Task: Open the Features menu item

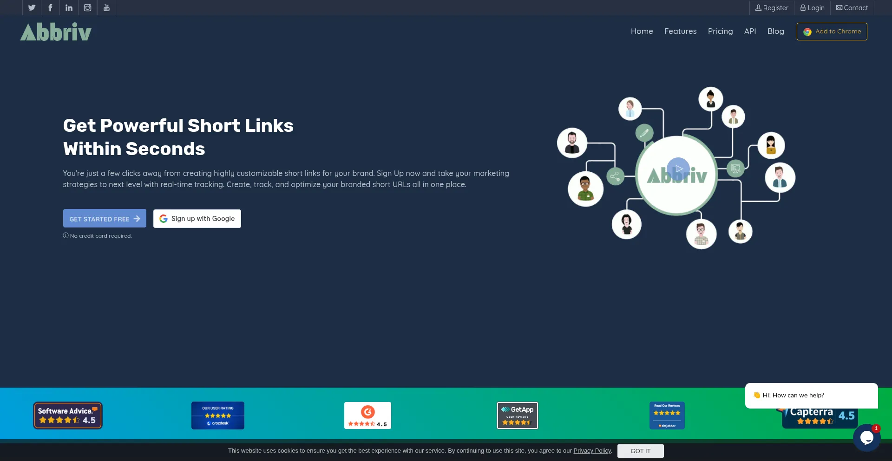Action: click(x=681, y=31)
